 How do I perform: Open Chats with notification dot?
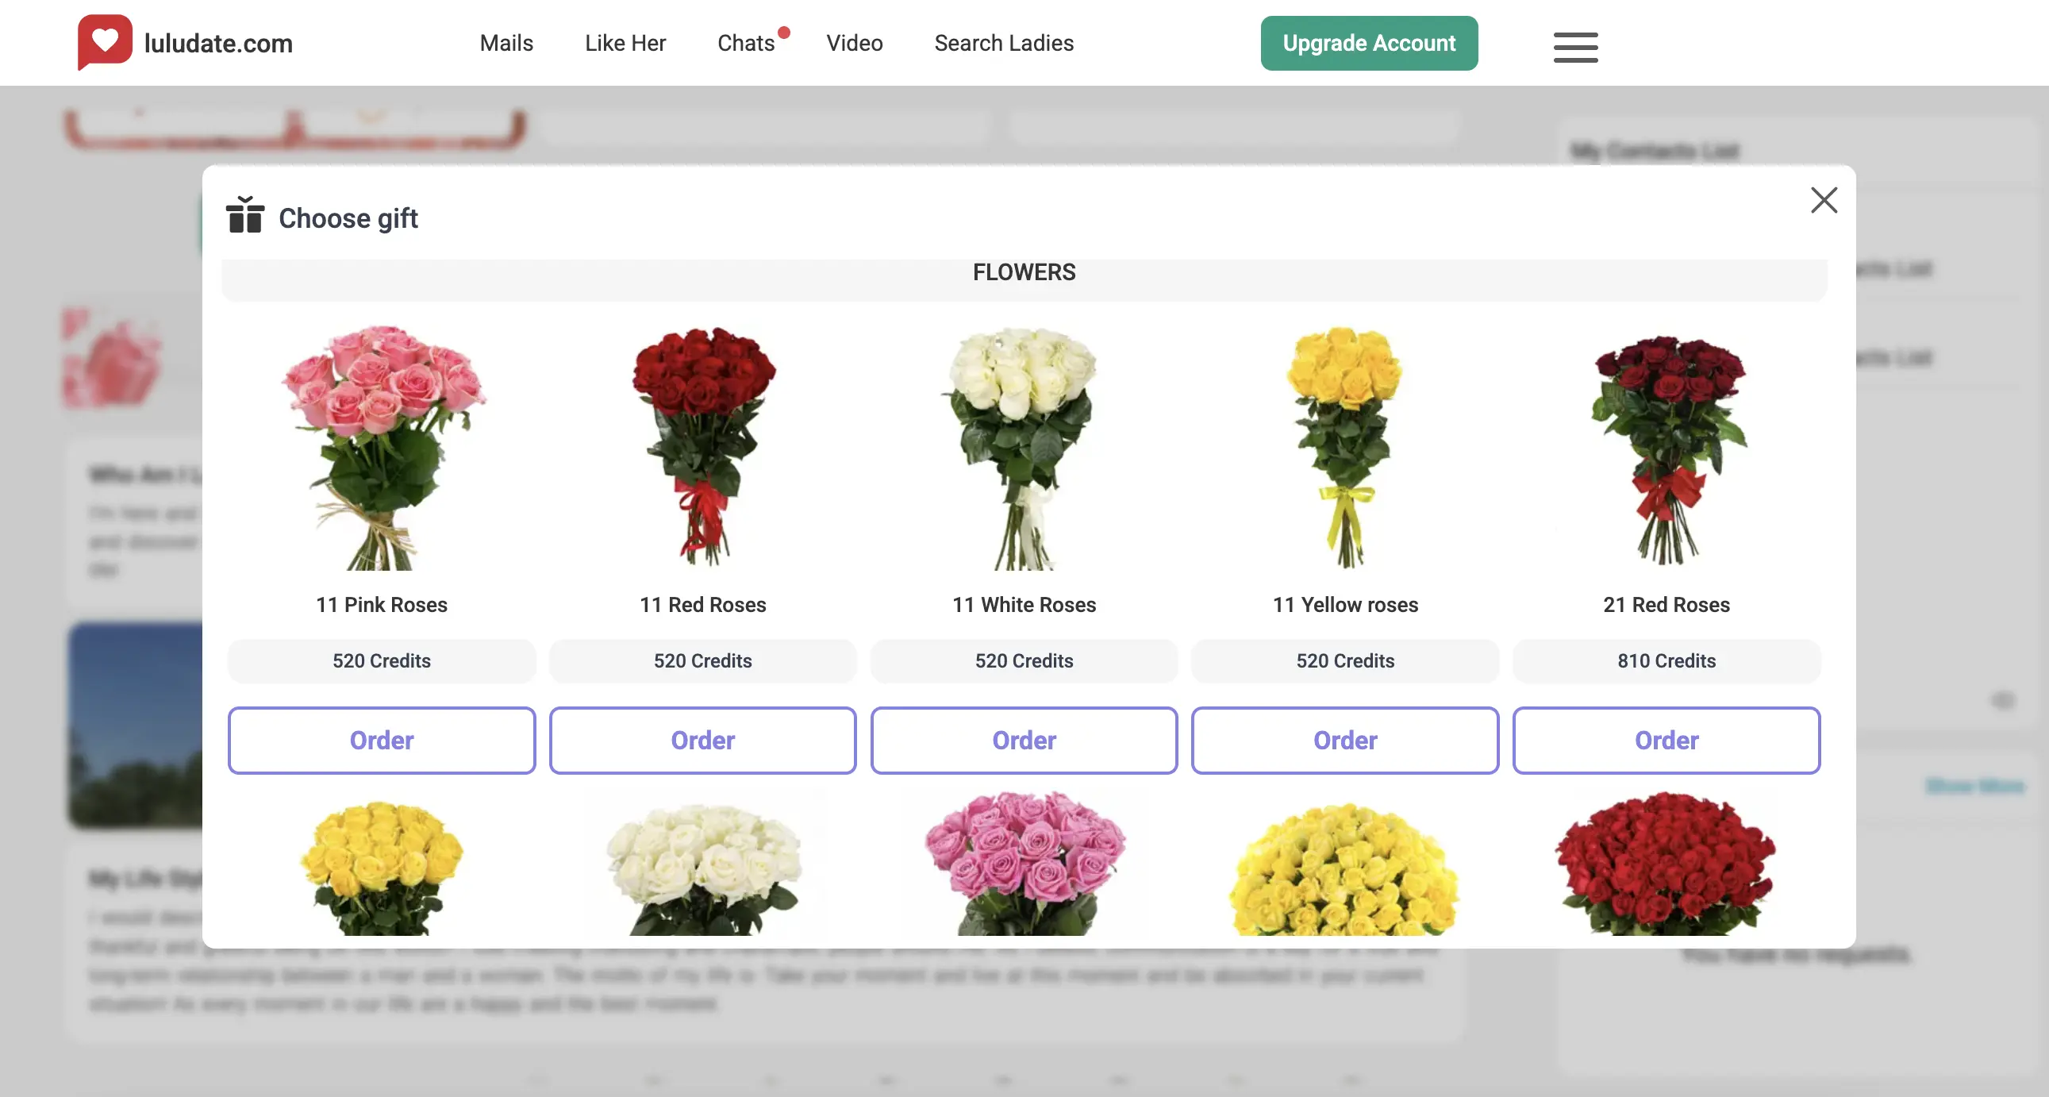pos(745,43)
